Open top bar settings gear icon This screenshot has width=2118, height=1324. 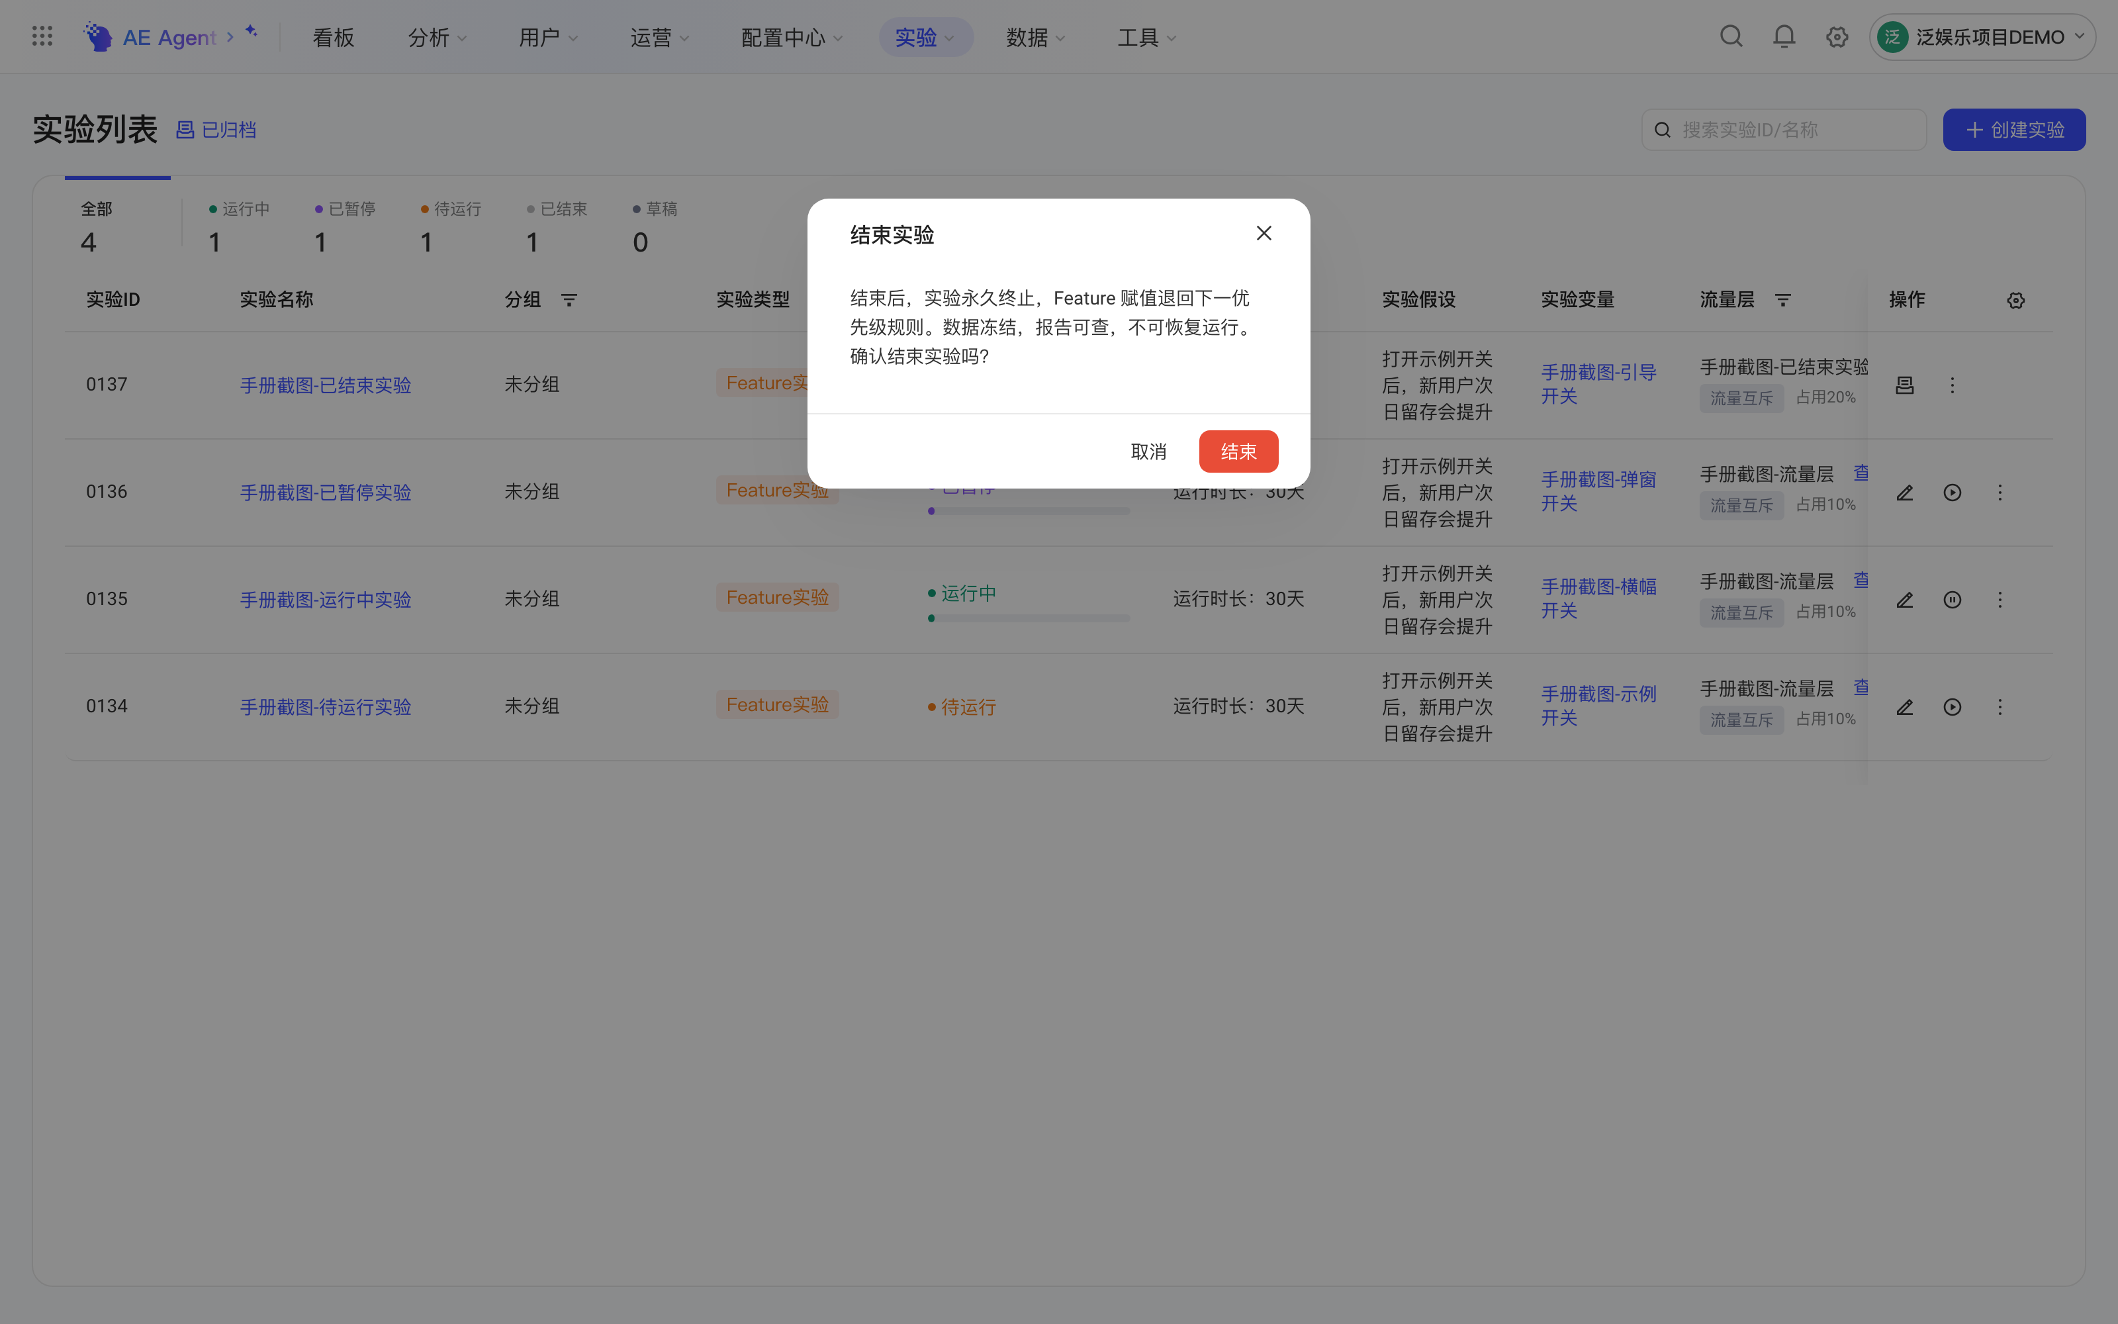1837,37
